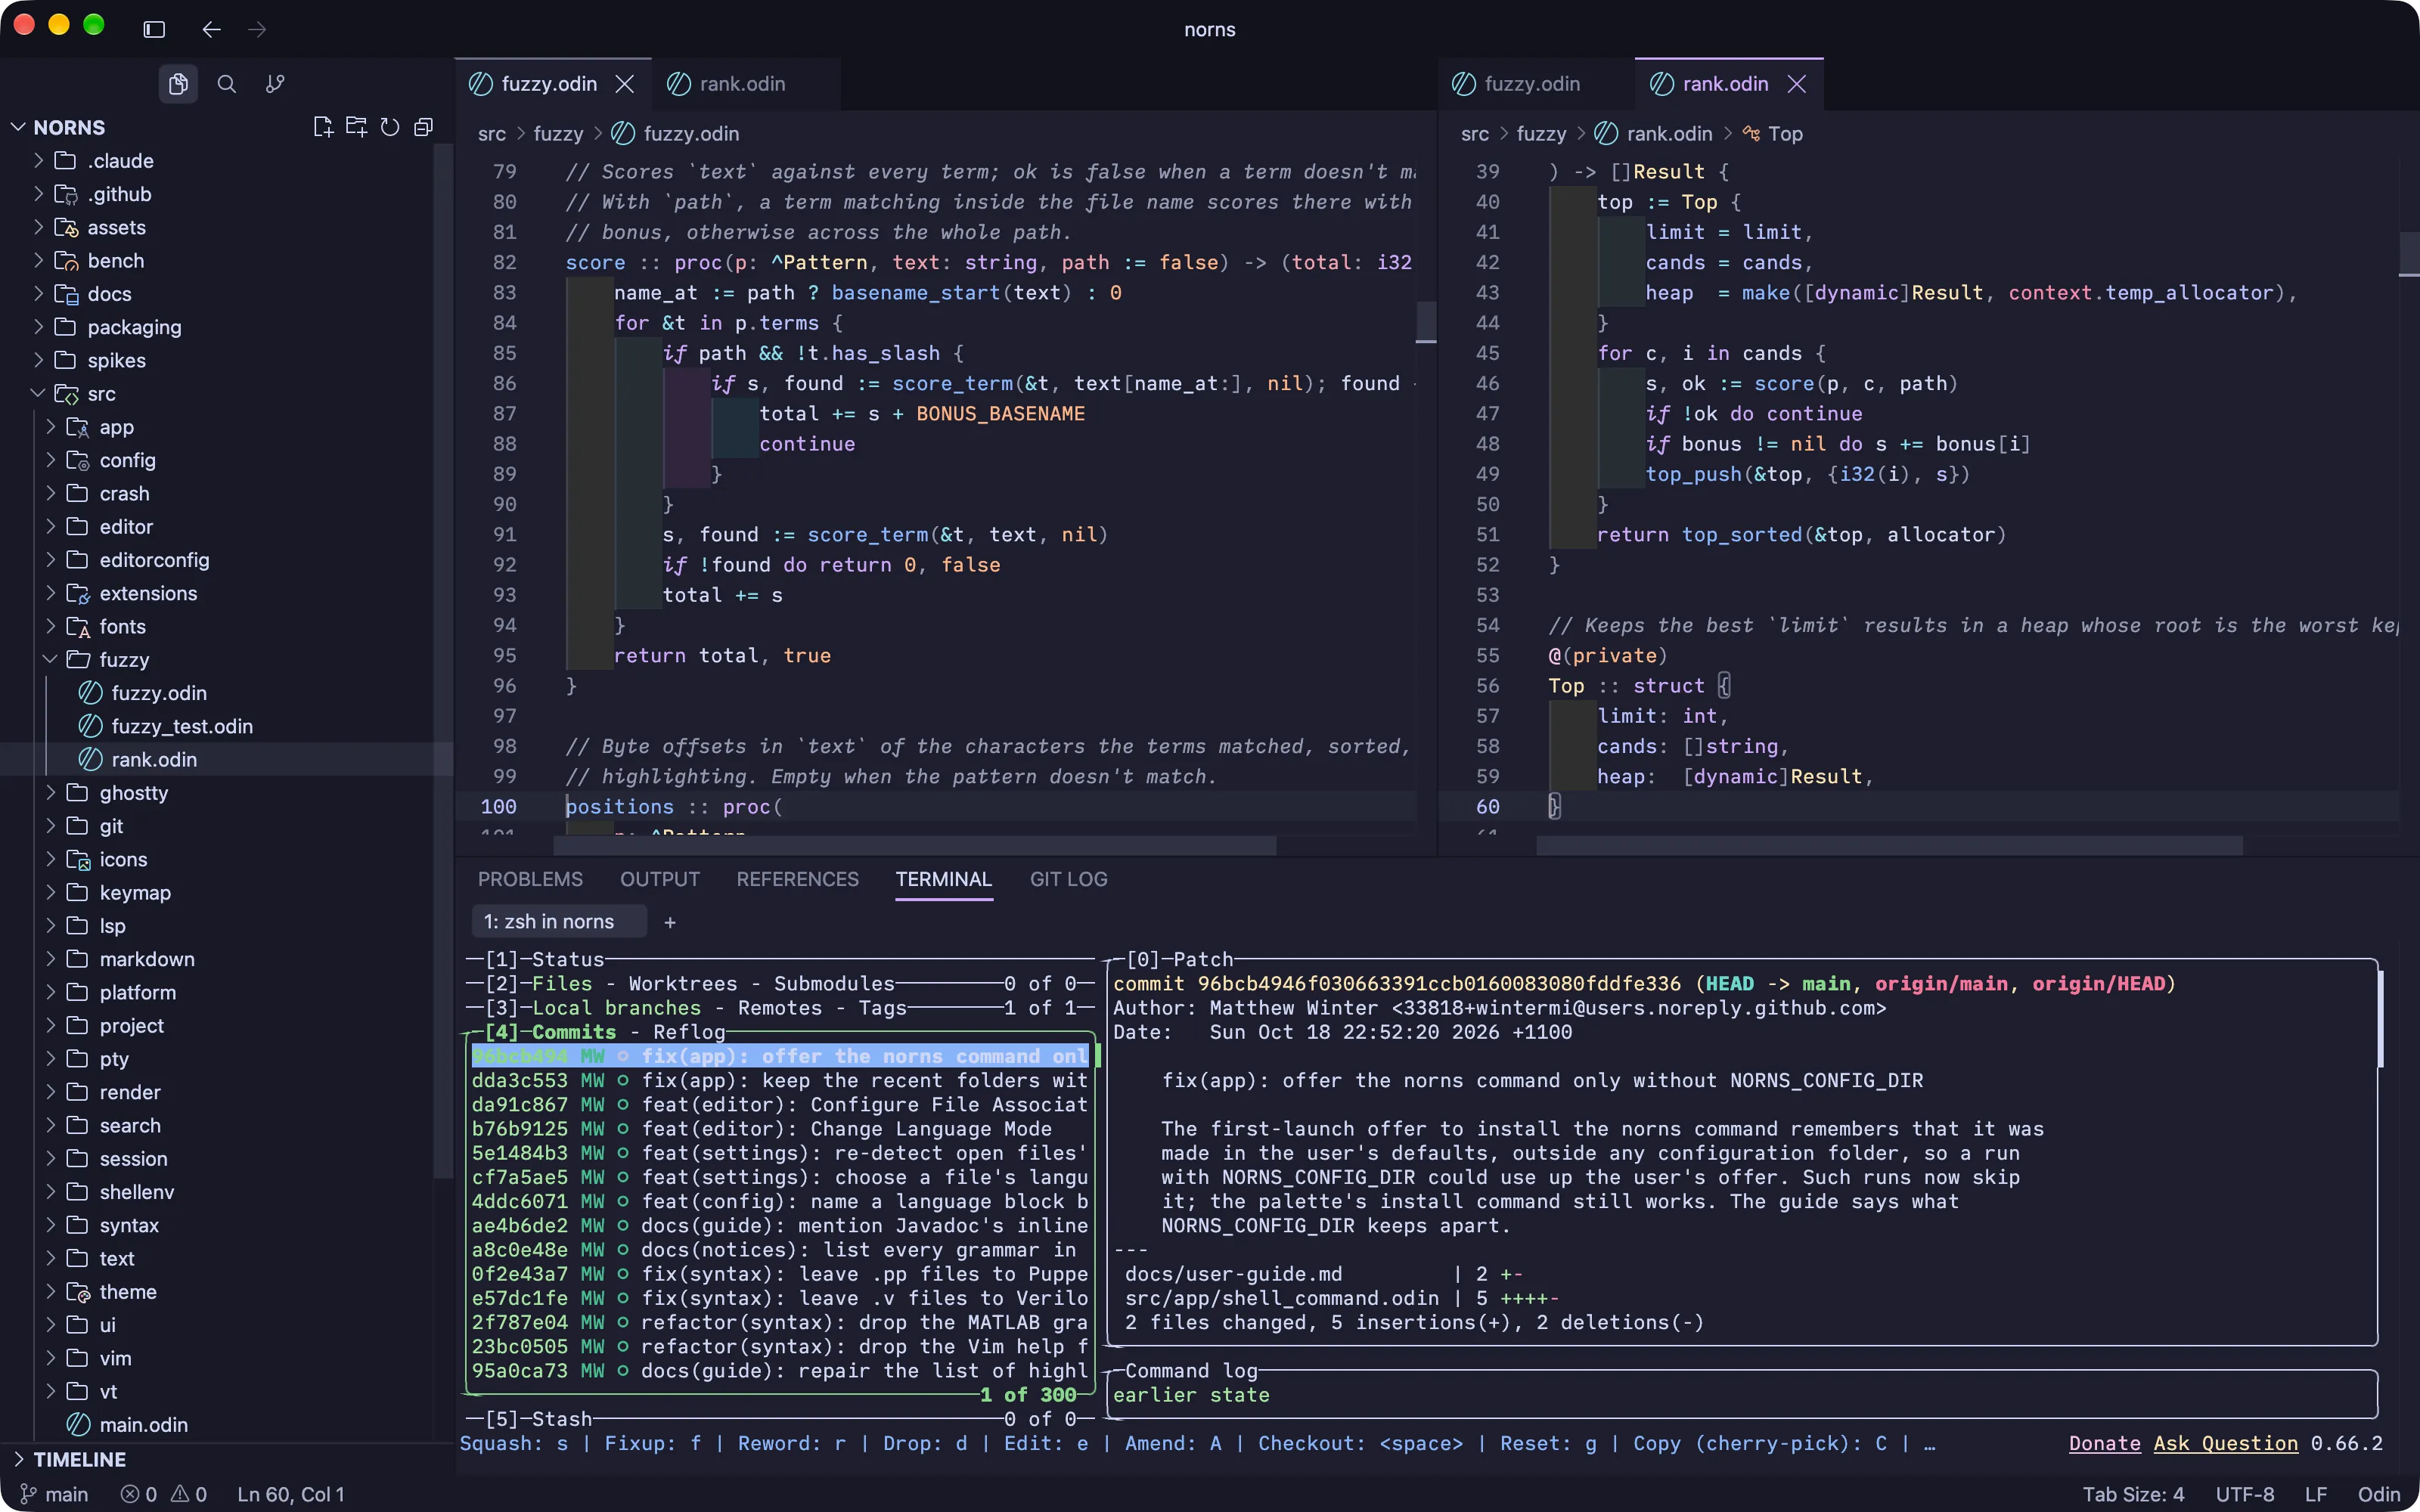This screenshot has width=2420, height=1512.
Task: Click left editor horizontal scrollbar
Action: (x=915, y=846)
